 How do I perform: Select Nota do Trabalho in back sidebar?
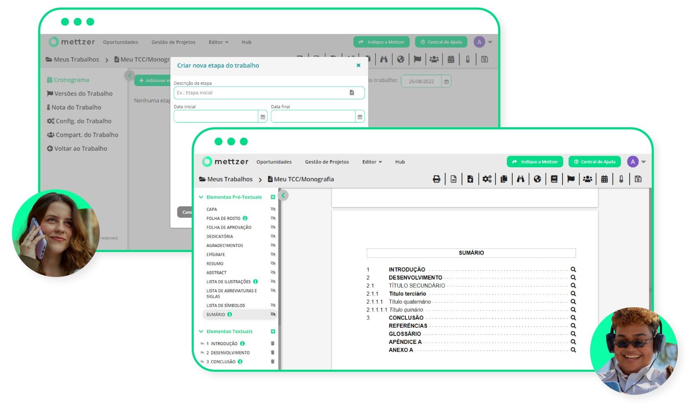point(74,107)
